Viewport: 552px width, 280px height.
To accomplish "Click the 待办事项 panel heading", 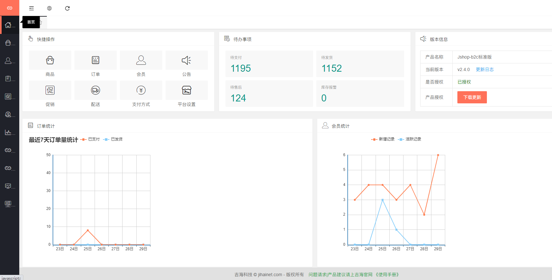I will click(x=242, y=39).
